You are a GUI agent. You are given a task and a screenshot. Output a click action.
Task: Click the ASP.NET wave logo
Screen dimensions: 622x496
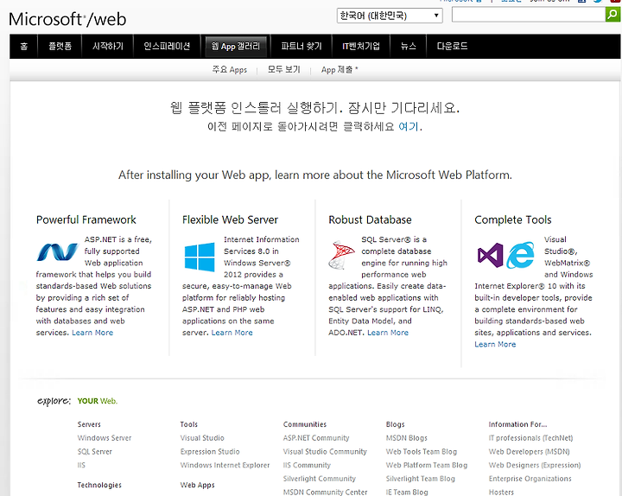pyautogui.click(x=58, y=252)
